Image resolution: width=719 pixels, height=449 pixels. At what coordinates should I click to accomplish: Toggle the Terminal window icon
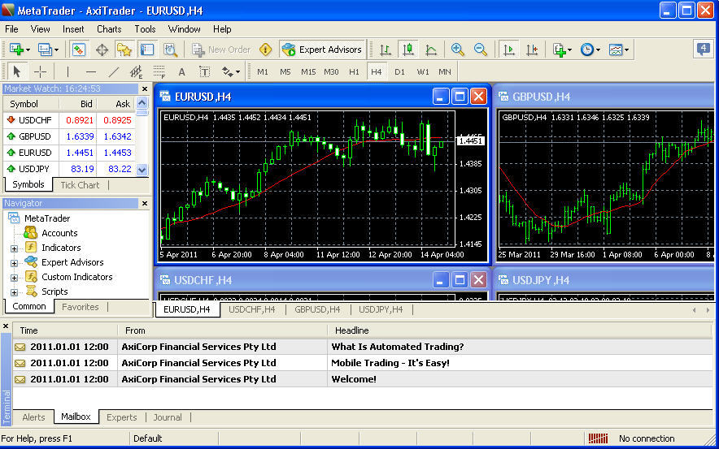[147, 50]
